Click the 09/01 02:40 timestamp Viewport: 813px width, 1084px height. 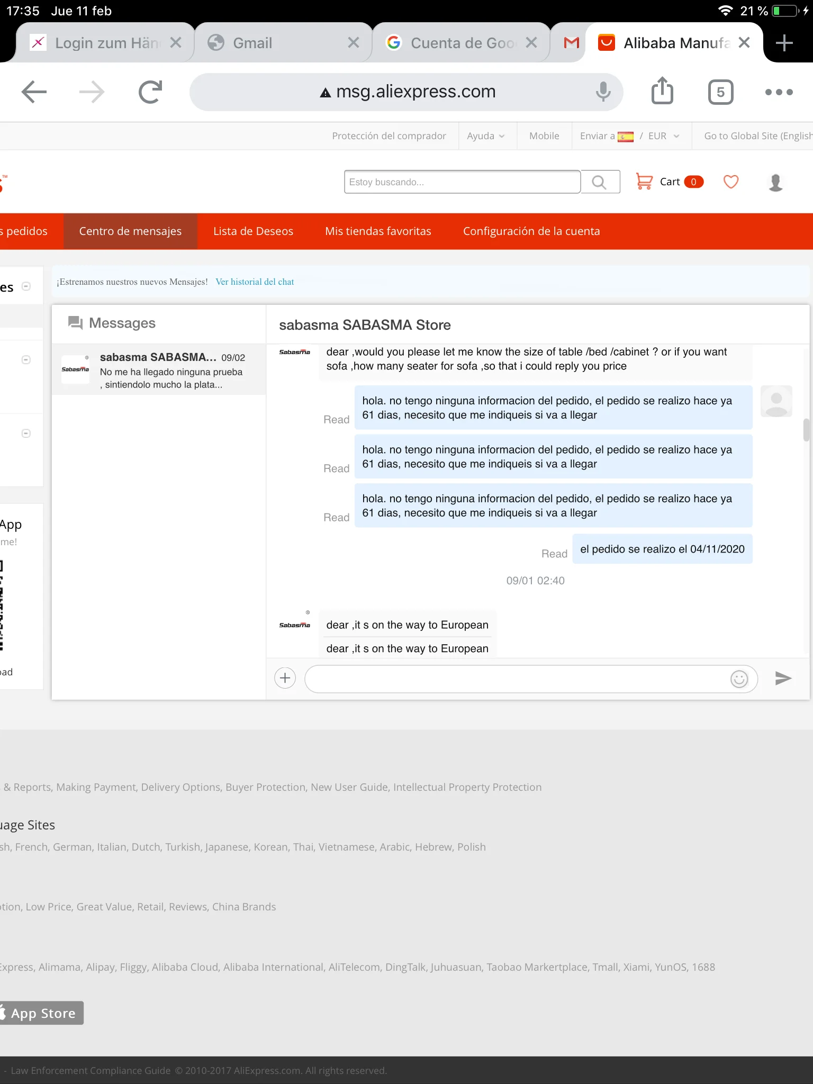[535, 581]
